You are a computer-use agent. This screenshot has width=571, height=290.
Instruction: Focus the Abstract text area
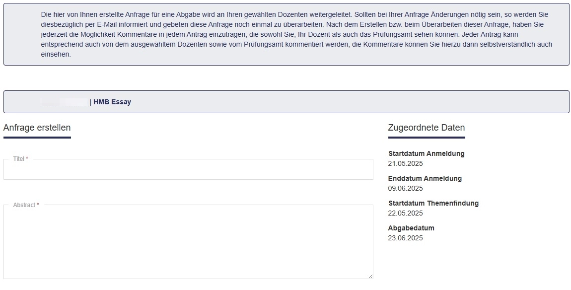pyautogui.click(x=188, y=242)
